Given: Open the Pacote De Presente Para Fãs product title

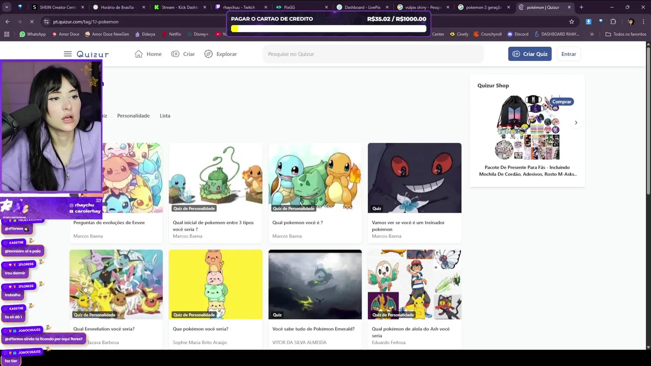Looking at the screenshot, I should (527, 170).
